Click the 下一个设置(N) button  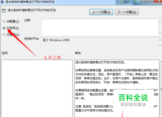coord(127,12)
